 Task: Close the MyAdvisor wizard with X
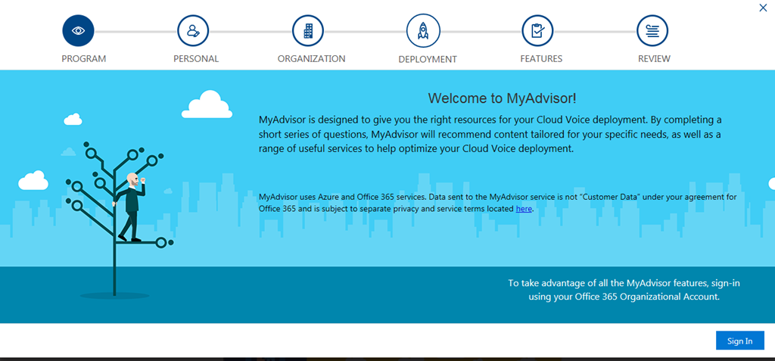pos(763,8)
